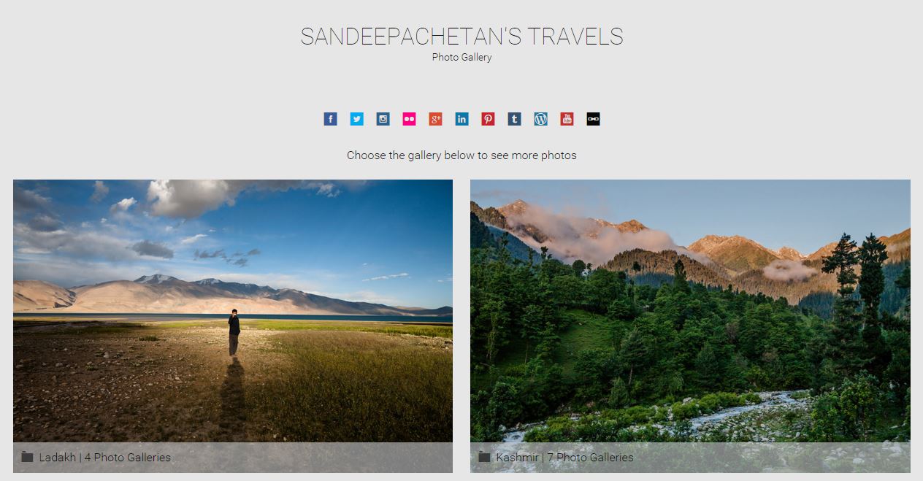This screenshot has height=481, width=923.
Task: Click the folder icon beside Kashmir
Action: (484, 457)
